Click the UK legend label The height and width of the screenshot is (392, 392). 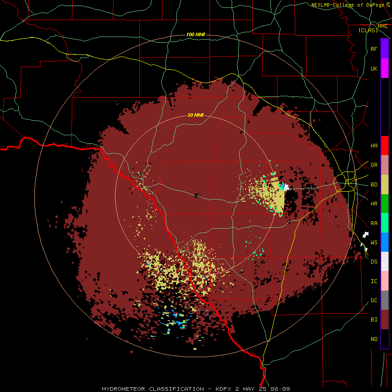[374, 68]
